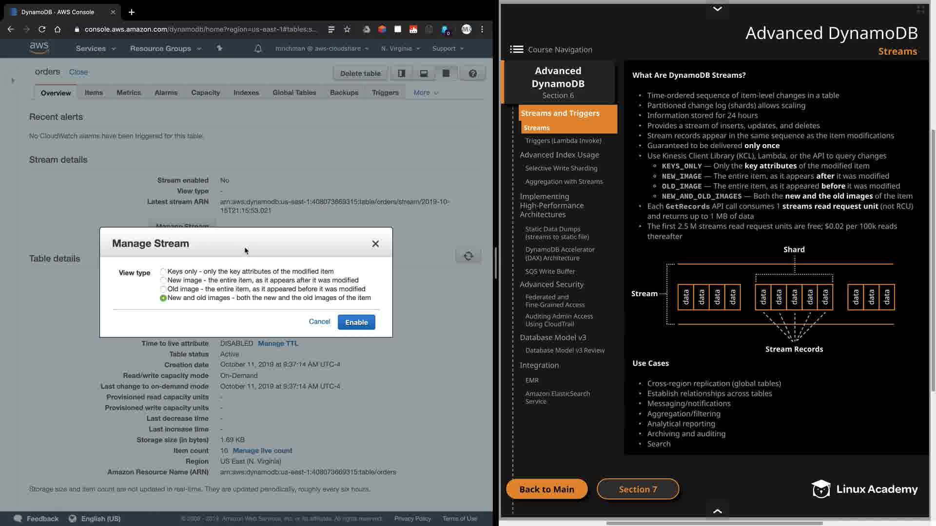Open Triggers (Lambda Invoke) lesson

tap(563, 141)
